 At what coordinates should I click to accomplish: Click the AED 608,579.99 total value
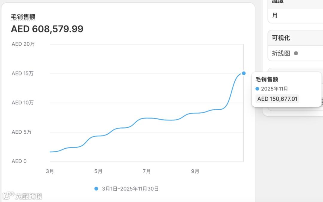47,29
